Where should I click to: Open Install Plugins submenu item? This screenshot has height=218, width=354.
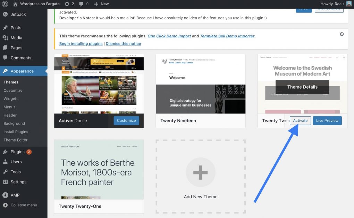16,132
